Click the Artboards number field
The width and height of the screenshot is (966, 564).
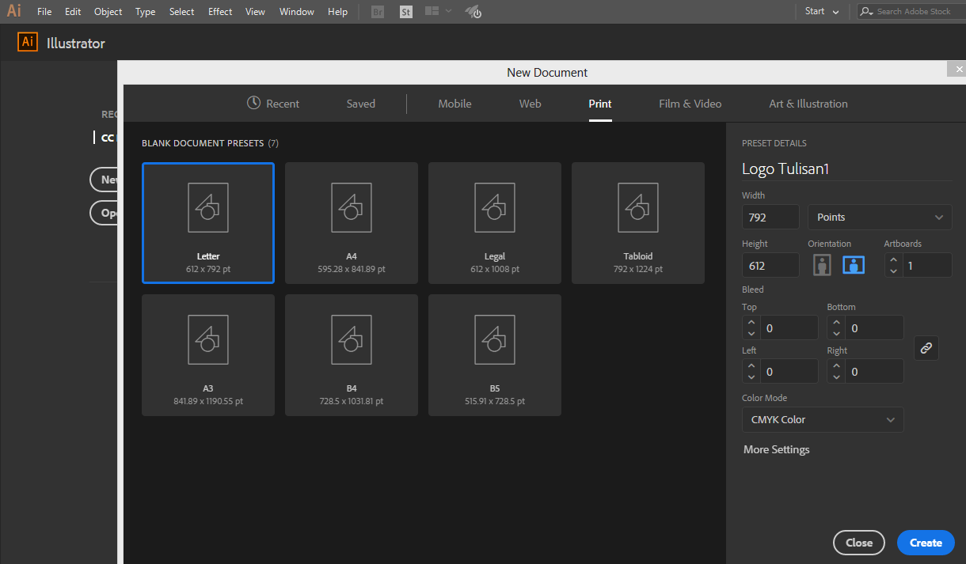coord(926,266)
